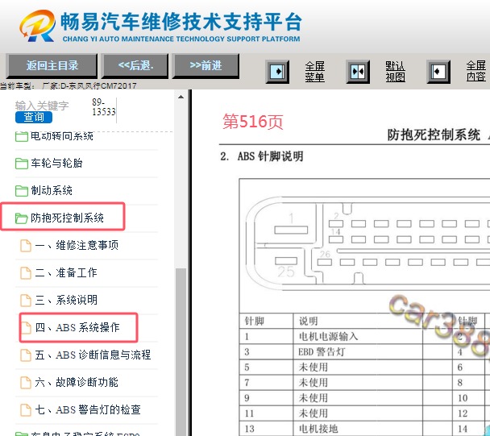
Task: Click folder icon beside 车轮与轮胎
Action: (22, 164)
